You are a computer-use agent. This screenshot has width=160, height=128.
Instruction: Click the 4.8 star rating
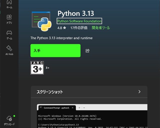point(62,28)
